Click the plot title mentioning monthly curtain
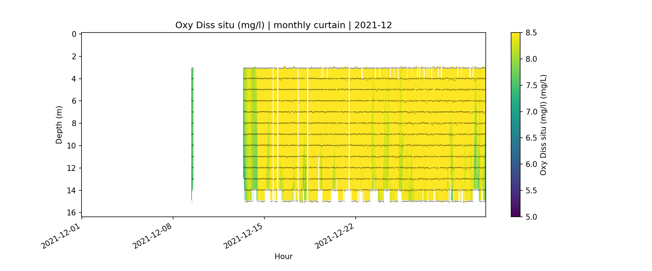Image resolution: width=652 pixels, height=271 pixels. (x=283, y=25)
